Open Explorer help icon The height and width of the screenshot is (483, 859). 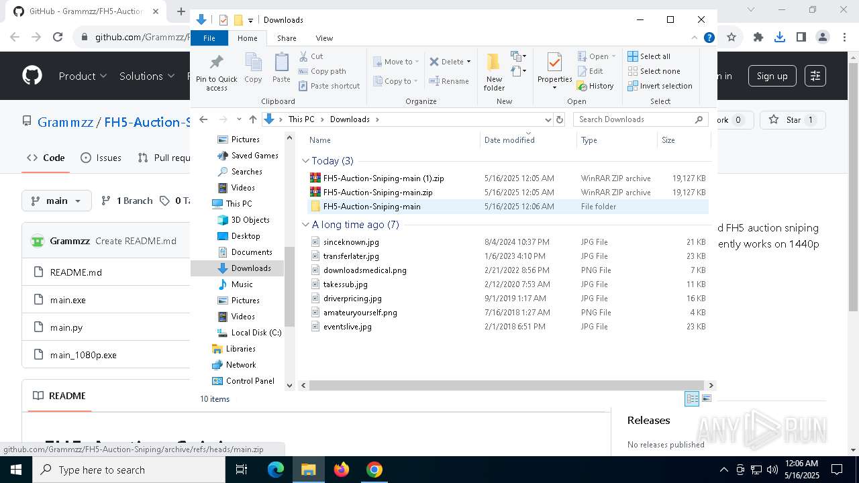click(x=709, y=38)
